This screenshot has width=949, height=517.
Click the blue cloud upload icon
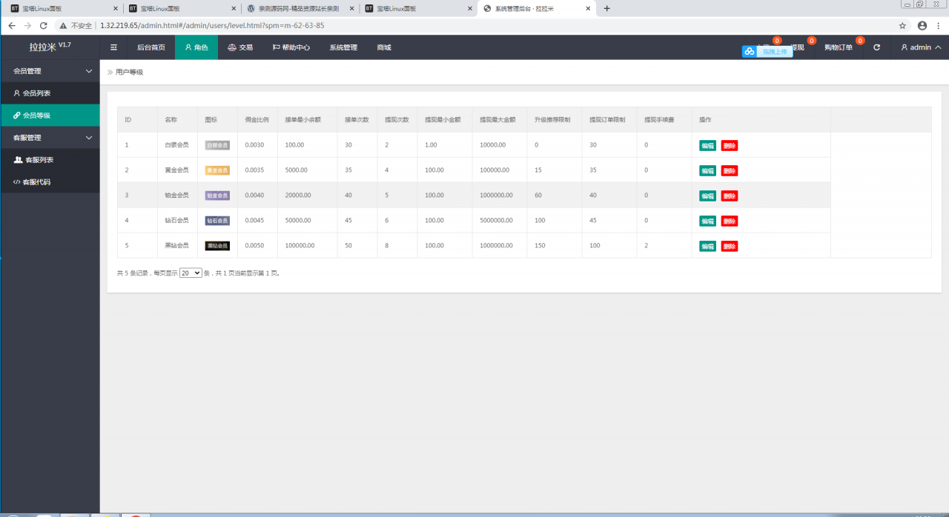[750, 52]
